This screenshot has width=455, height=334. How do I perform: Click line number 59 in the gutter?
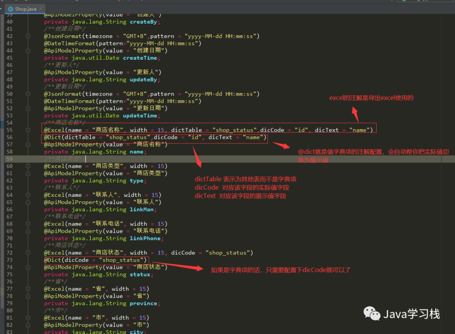point(10,159)
